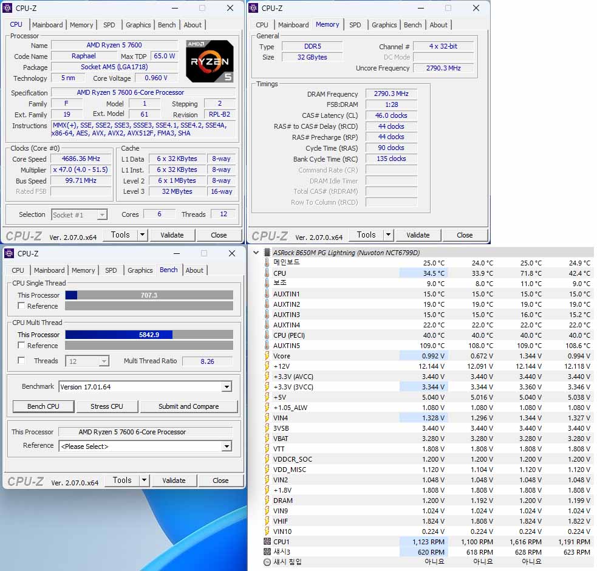
Task: Open Graphics tab in Bench window
Action: tap(140, 270)
